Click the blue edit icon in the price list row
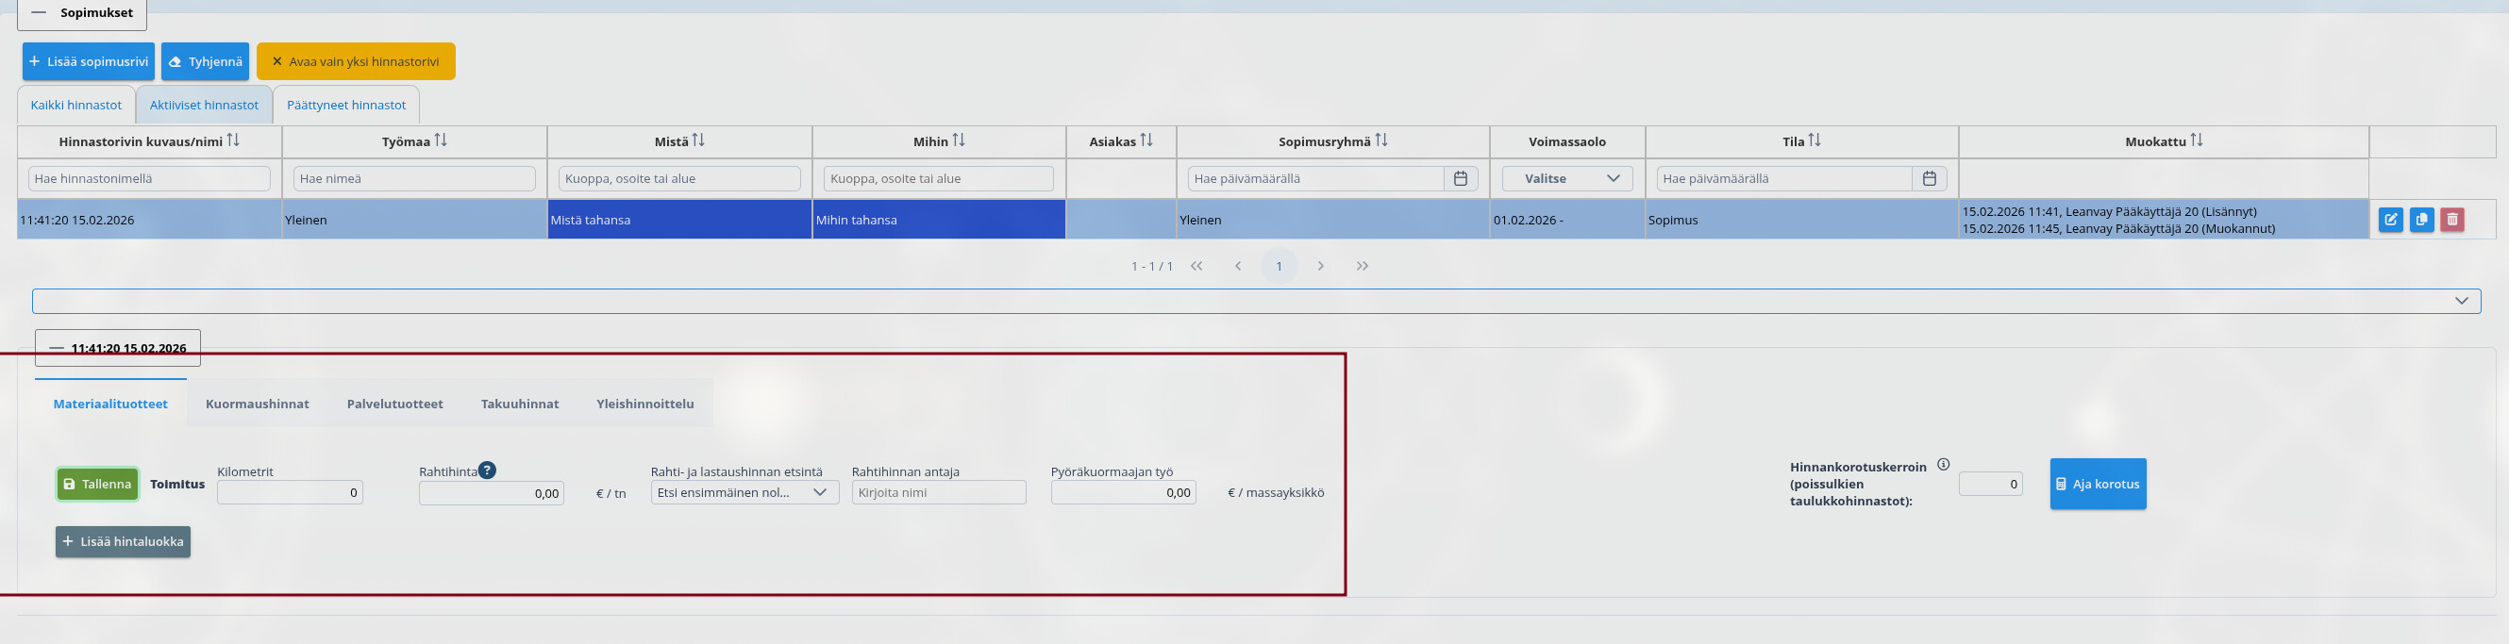 point(2390,220)
